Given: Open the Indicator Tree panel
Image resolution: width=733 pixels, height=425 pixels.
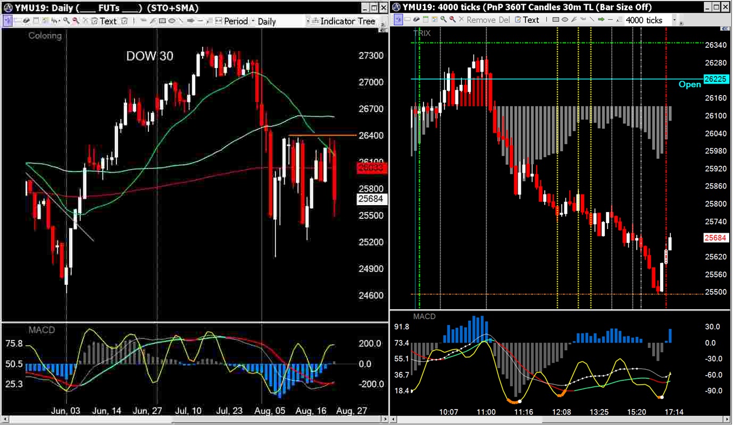Looking at the screenshot, I should coord(348,21).
